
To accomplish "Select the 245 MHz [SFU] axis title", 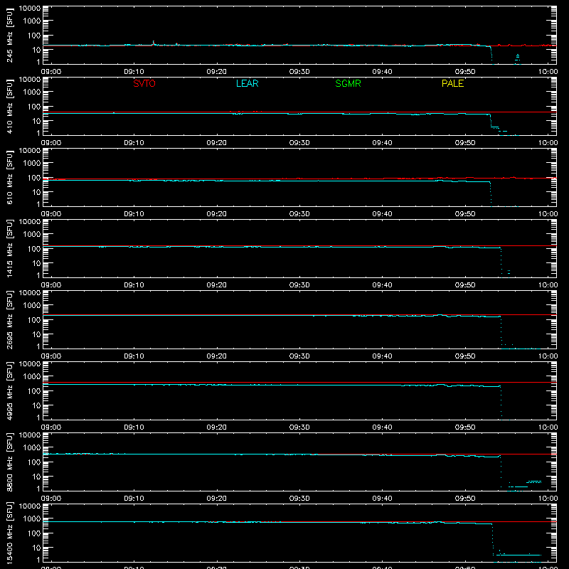I will click(x=9, y=36).
